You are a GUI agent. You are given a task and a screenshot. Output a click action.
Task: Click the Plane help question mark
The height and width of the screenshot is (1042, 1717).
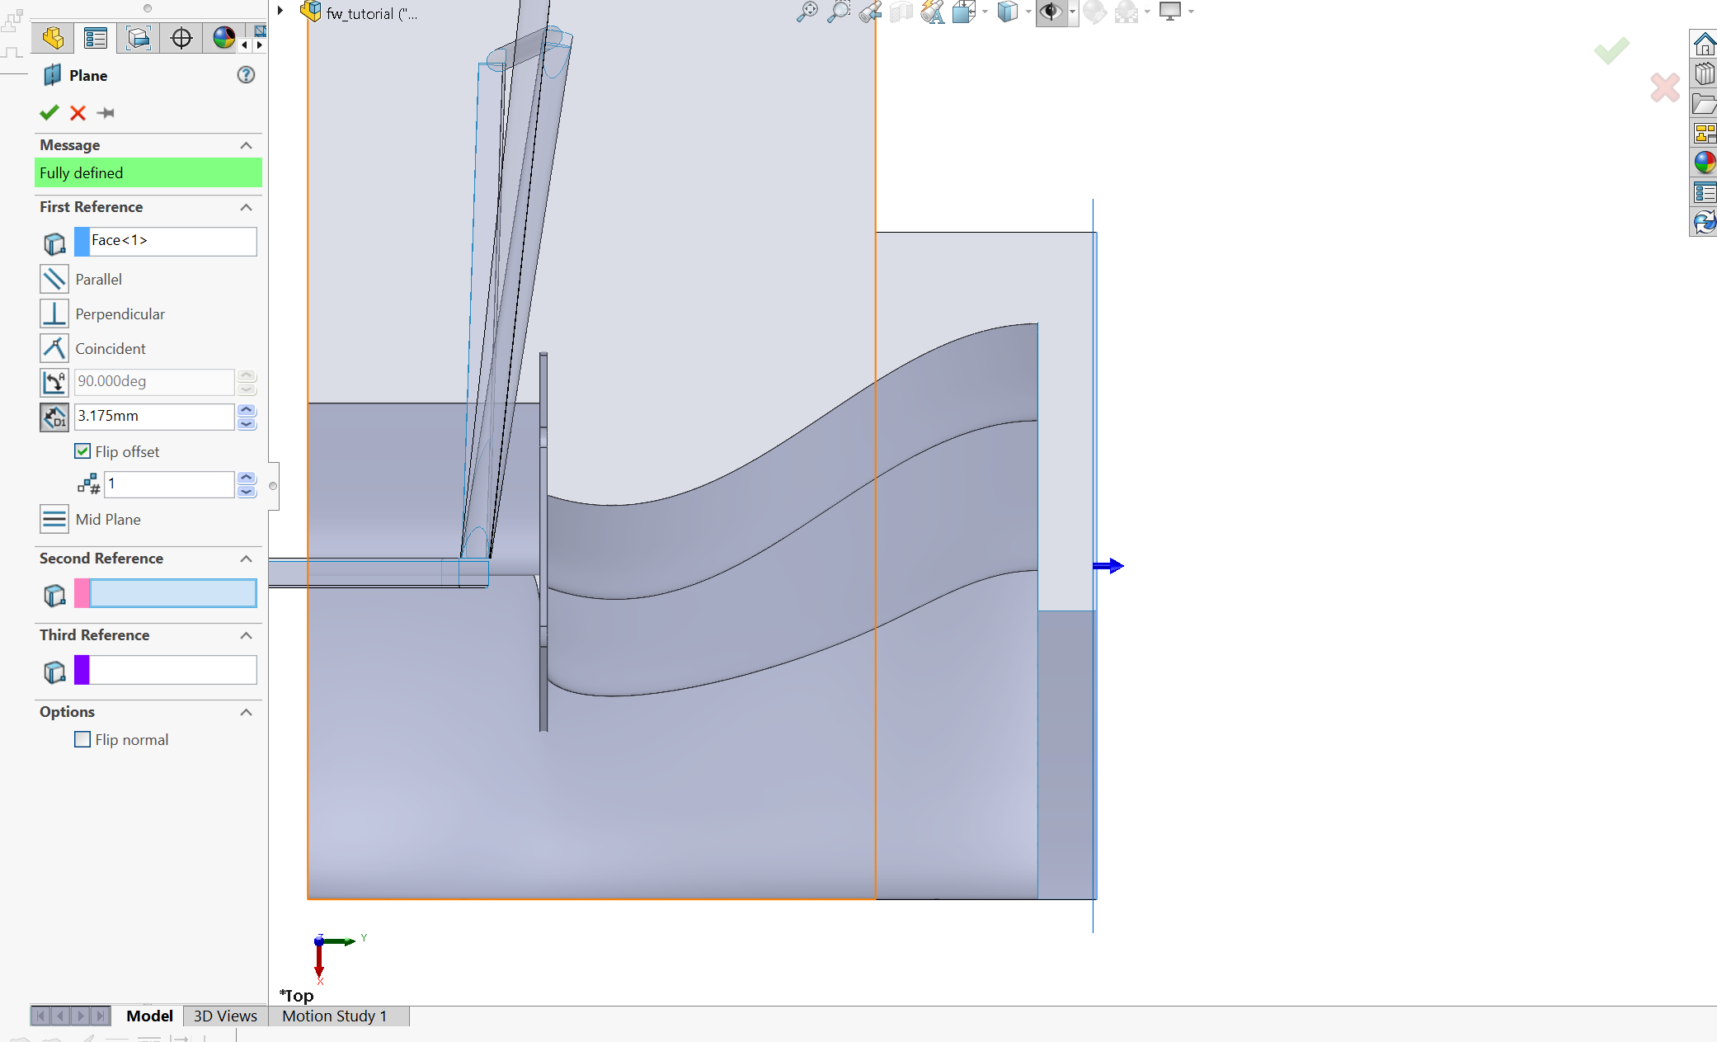click(246, 75)
